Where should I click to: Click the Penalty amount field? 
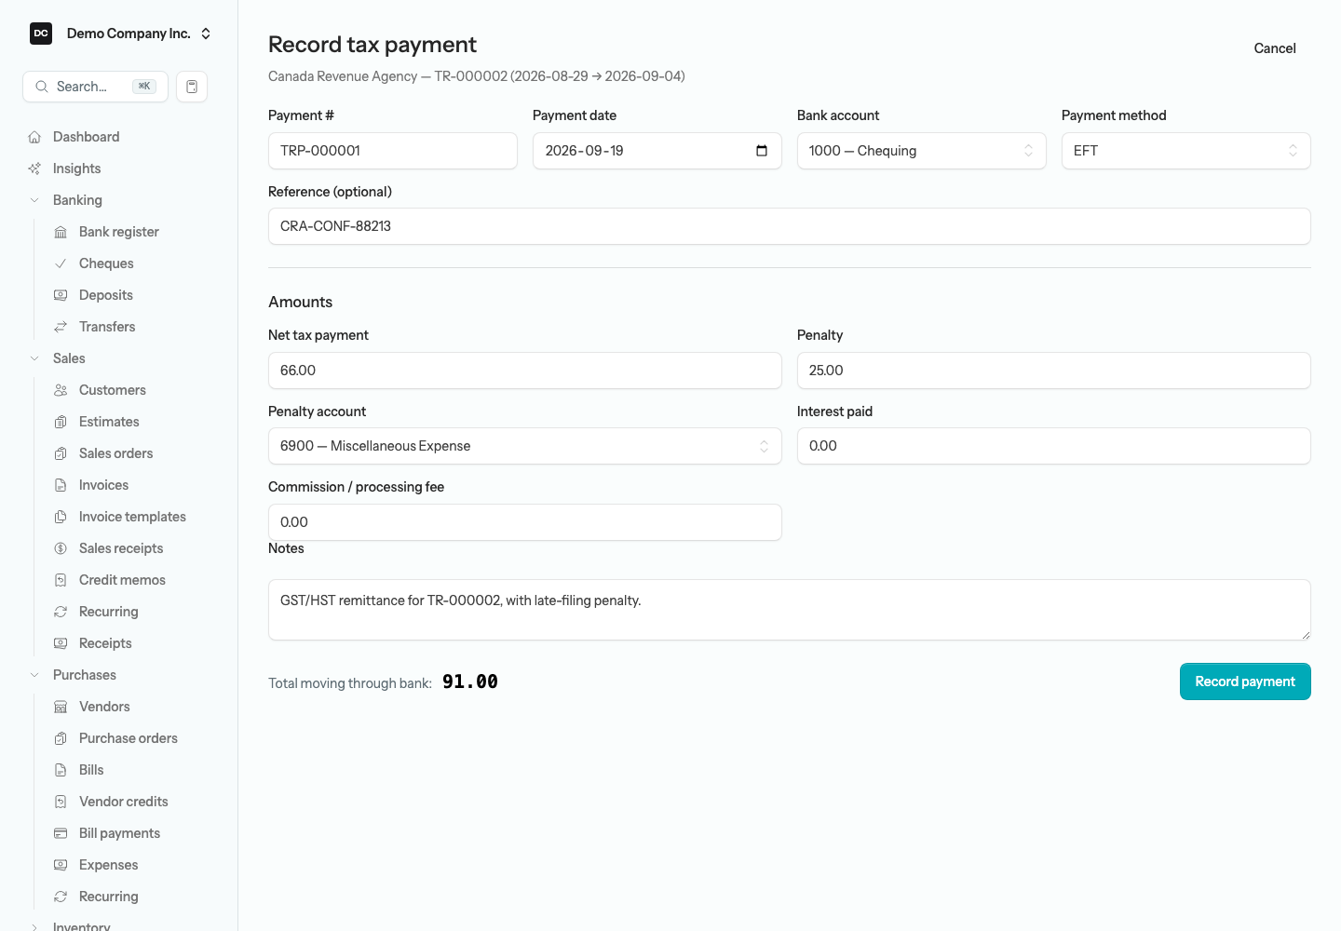[x=1054, y=371]
